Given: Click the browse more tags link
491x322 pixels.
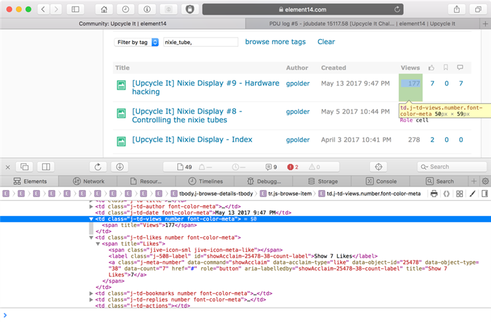Looking at the screenshot, I should tap(275, 42).
